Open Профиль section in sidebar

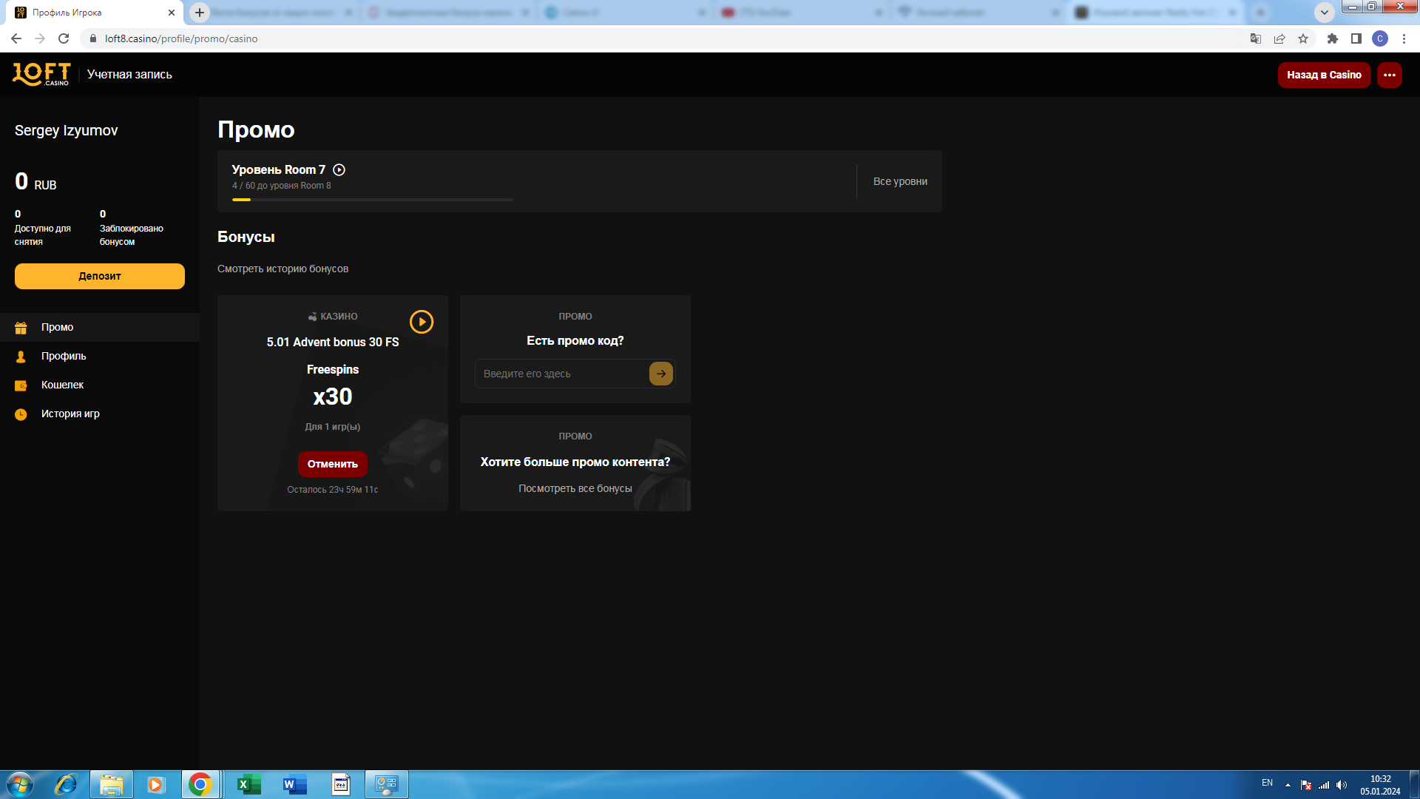(64, 356)
